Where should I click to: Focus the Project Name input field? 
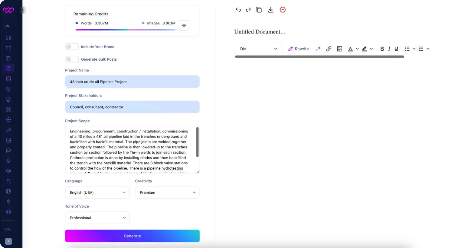click(x=132, y=82)
